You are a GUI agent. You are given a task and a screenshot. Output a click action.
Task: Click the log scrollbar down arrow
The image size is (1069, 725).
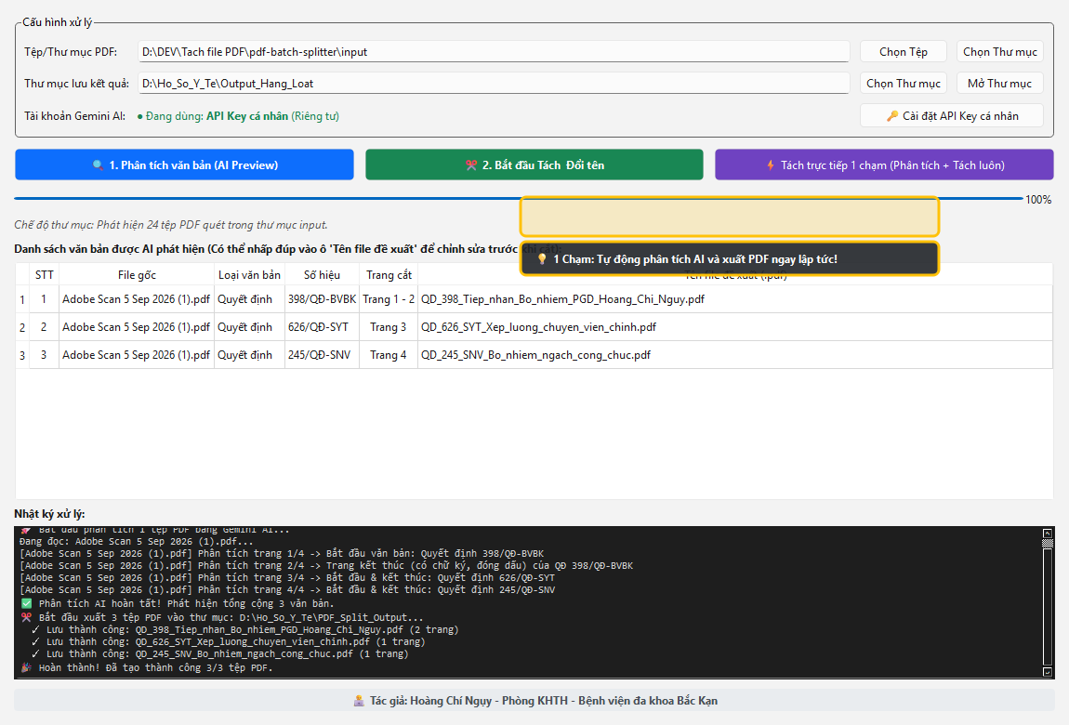(1048, 672)
